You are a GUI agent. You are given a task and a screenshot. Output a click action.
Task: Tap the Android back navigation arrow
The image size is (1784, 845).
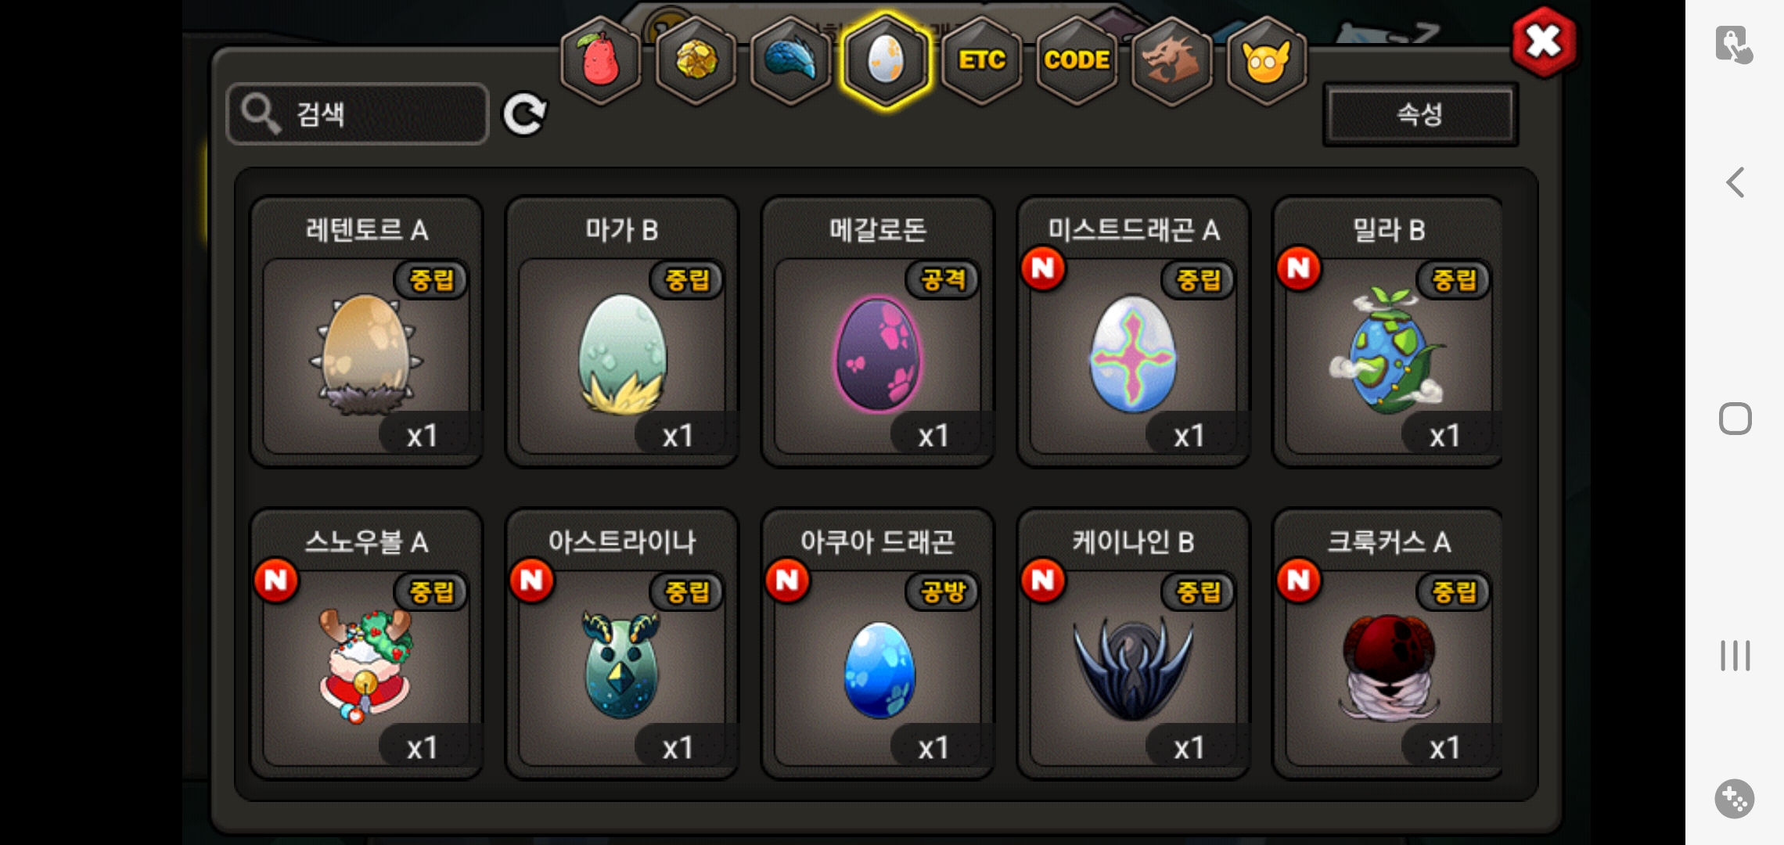click(x=1735, y=182)
